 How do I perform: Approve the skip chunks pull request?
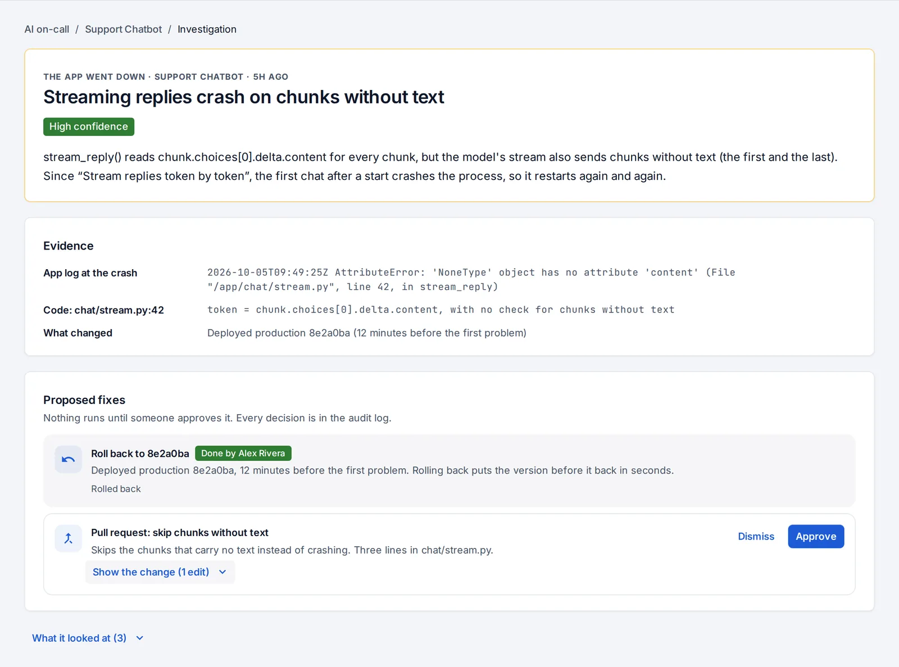(x=816, y=537)
